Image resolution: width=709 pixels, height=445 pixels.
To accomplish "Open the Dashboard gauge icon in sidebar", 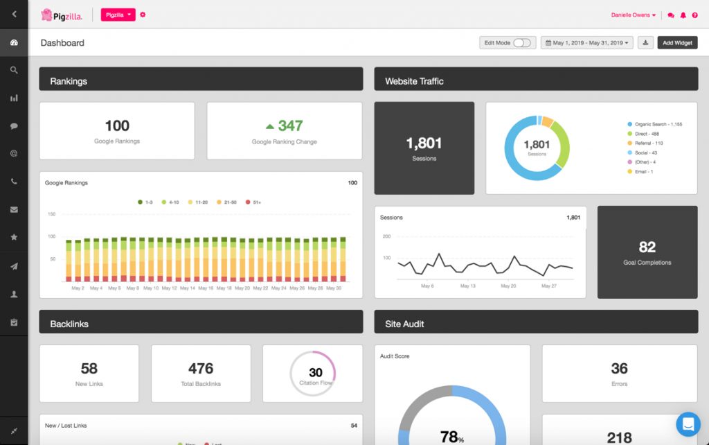I will pos(14,42).
